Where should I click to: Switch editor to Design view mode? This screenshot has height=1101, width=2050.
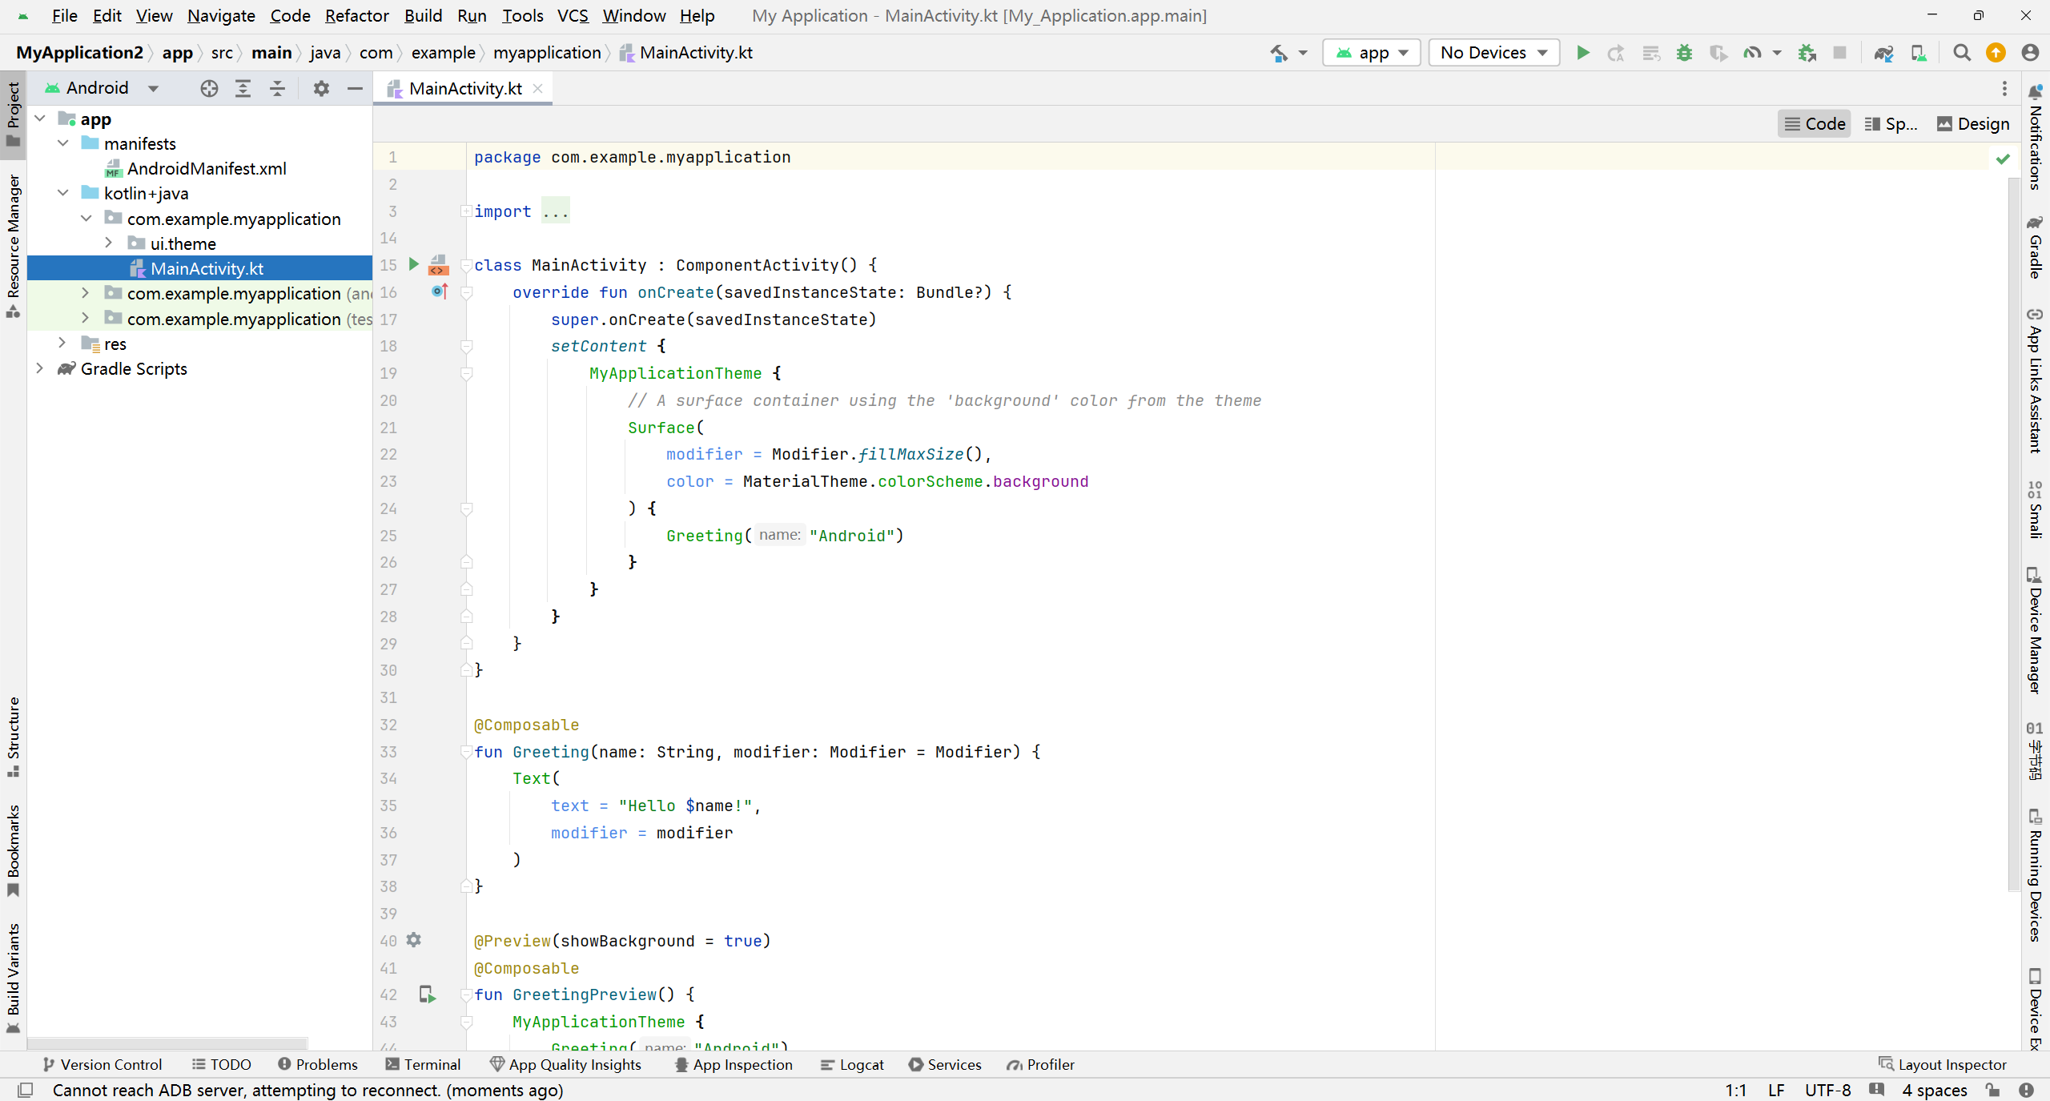[x=1973, y=124]
